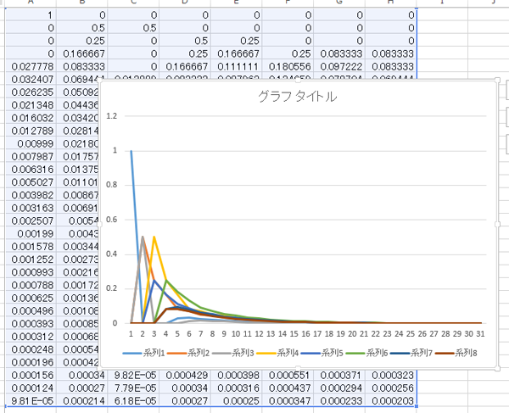Select the cell containing 0.021348

click(x=31, y=105)
